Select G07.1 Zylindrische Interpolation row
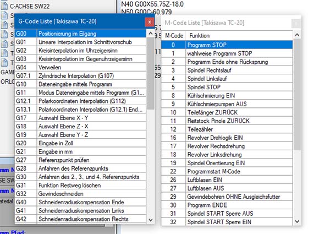 pyautogui.click(x=80, y=76)
